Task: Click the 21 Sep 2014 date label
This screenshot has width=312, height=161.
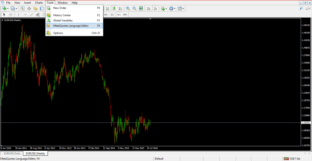Action: click(109, 148)
